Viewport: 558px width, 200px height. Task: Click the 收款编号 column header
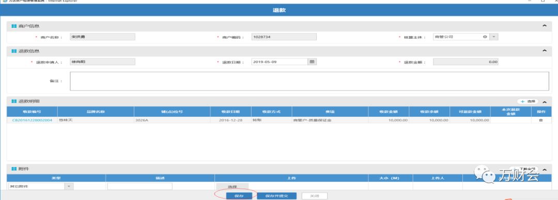click(32, 112)
